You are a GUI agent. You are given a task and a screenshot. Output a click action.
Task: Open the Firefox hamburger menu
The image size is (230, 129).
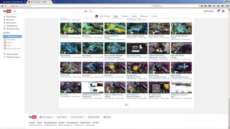pyautogui.click(x=227, y=6)
